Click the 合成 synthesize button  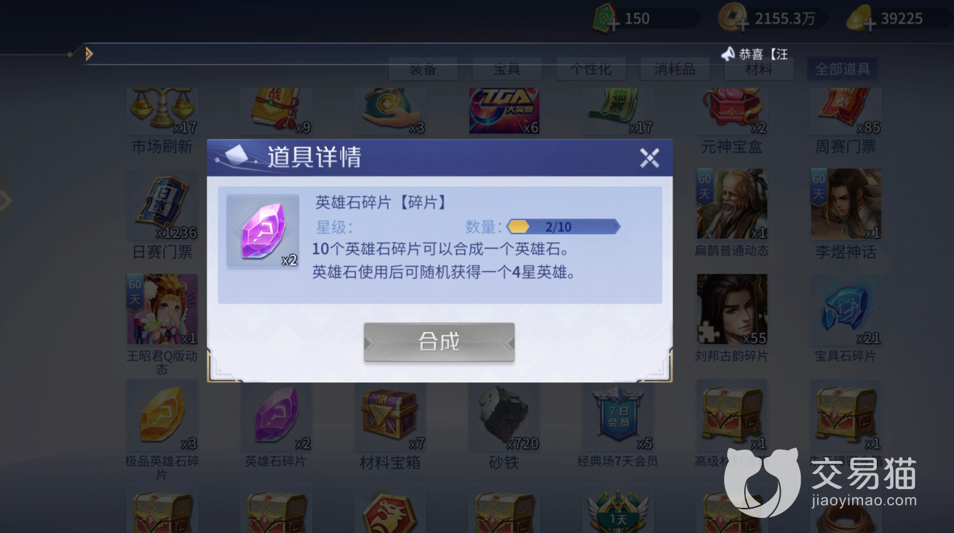[439, 342]
